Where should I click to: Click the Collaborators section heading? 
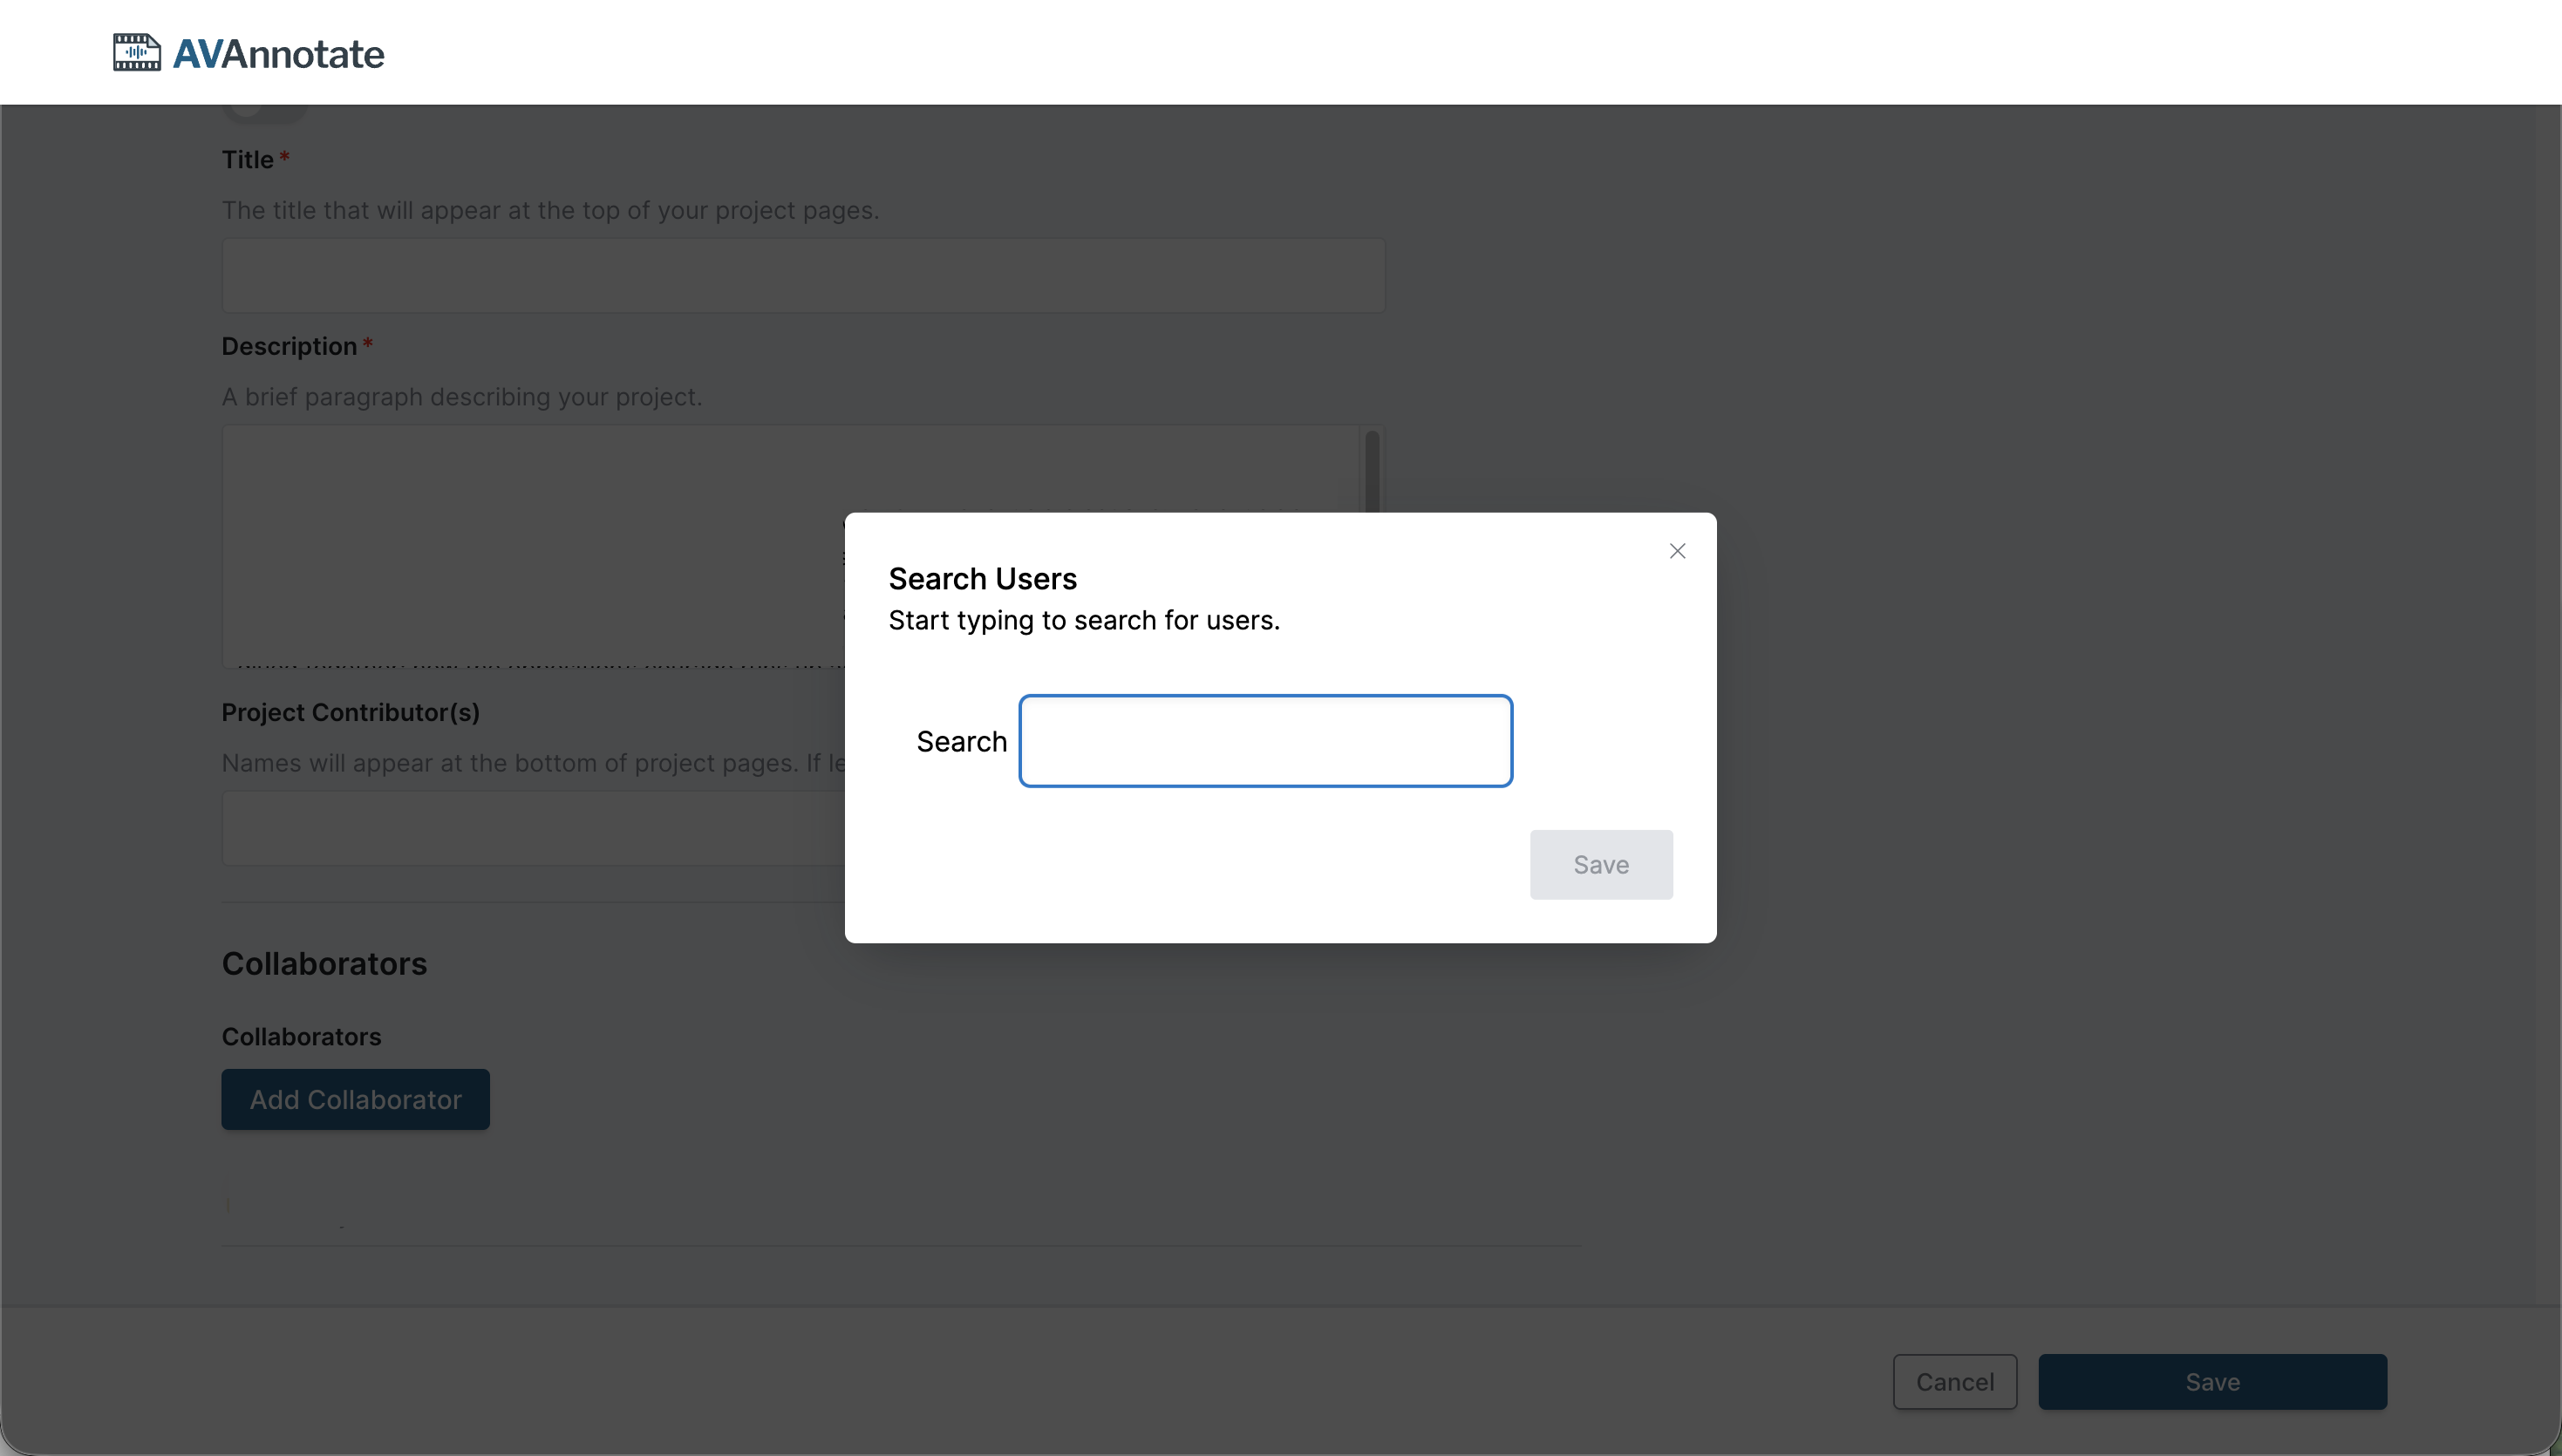324,963
